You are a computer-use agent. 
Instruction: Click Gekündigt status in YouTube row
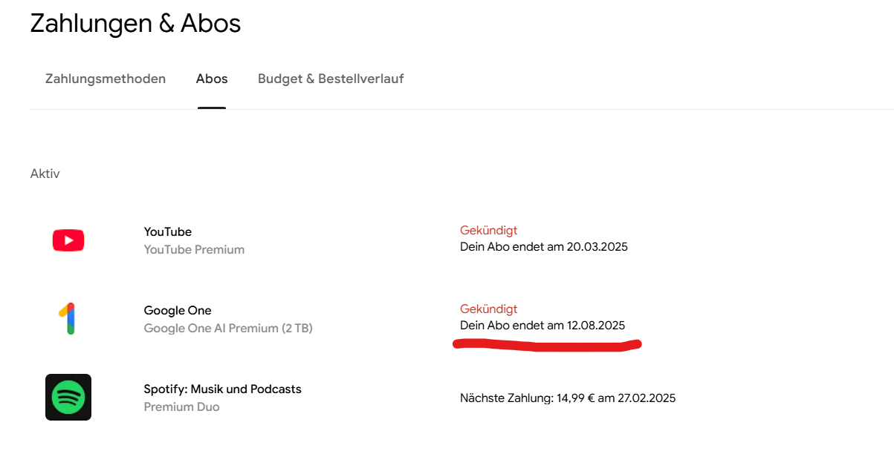[x=488, y=230]
